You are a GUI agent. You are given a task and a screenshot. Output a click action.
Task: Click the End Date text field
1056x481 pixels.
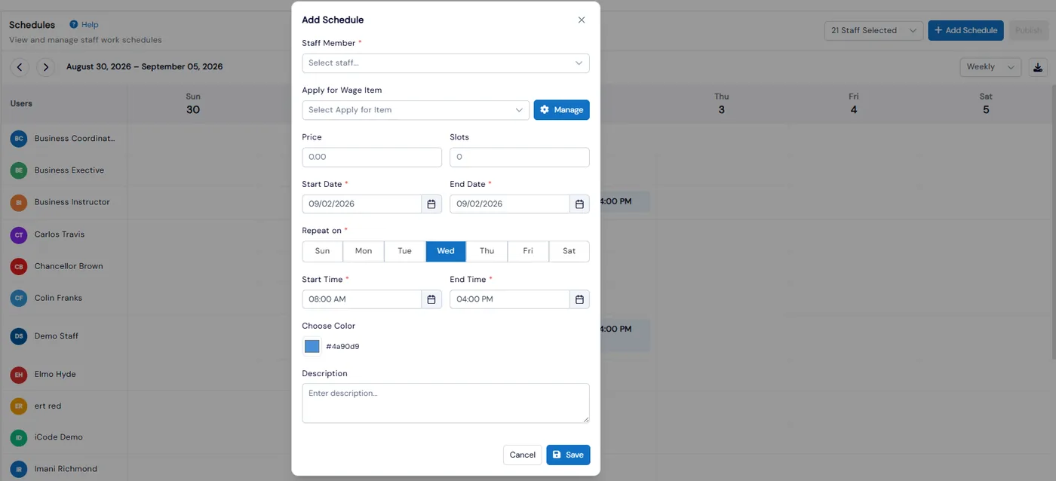click(x=510, y=204)
